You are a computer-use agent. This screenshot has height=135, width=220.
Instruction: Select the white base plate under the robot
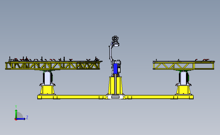click(x=115, y=97)
